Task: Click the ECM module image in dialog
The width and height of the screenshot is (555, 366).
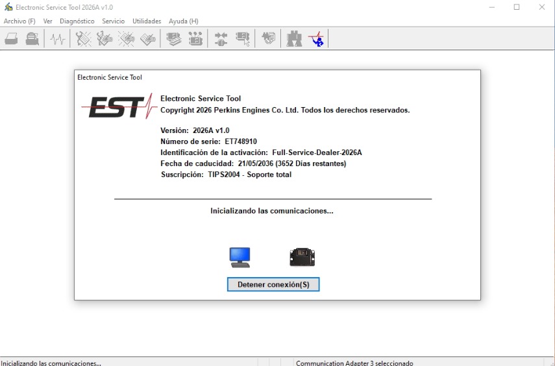Action: tap(302, 257)
